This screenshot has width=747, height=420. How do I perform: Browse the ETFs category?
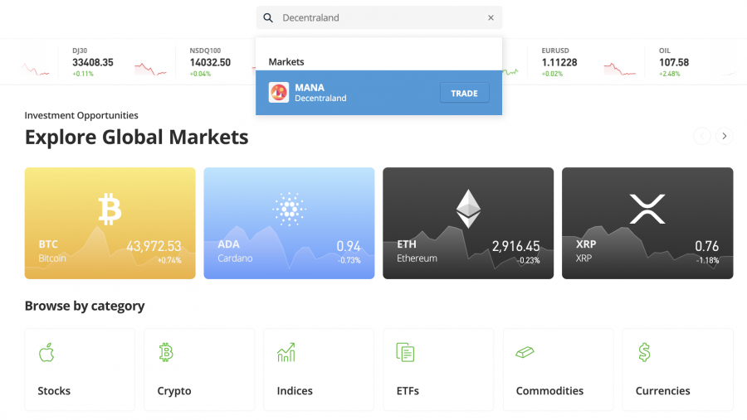[439, 369]
